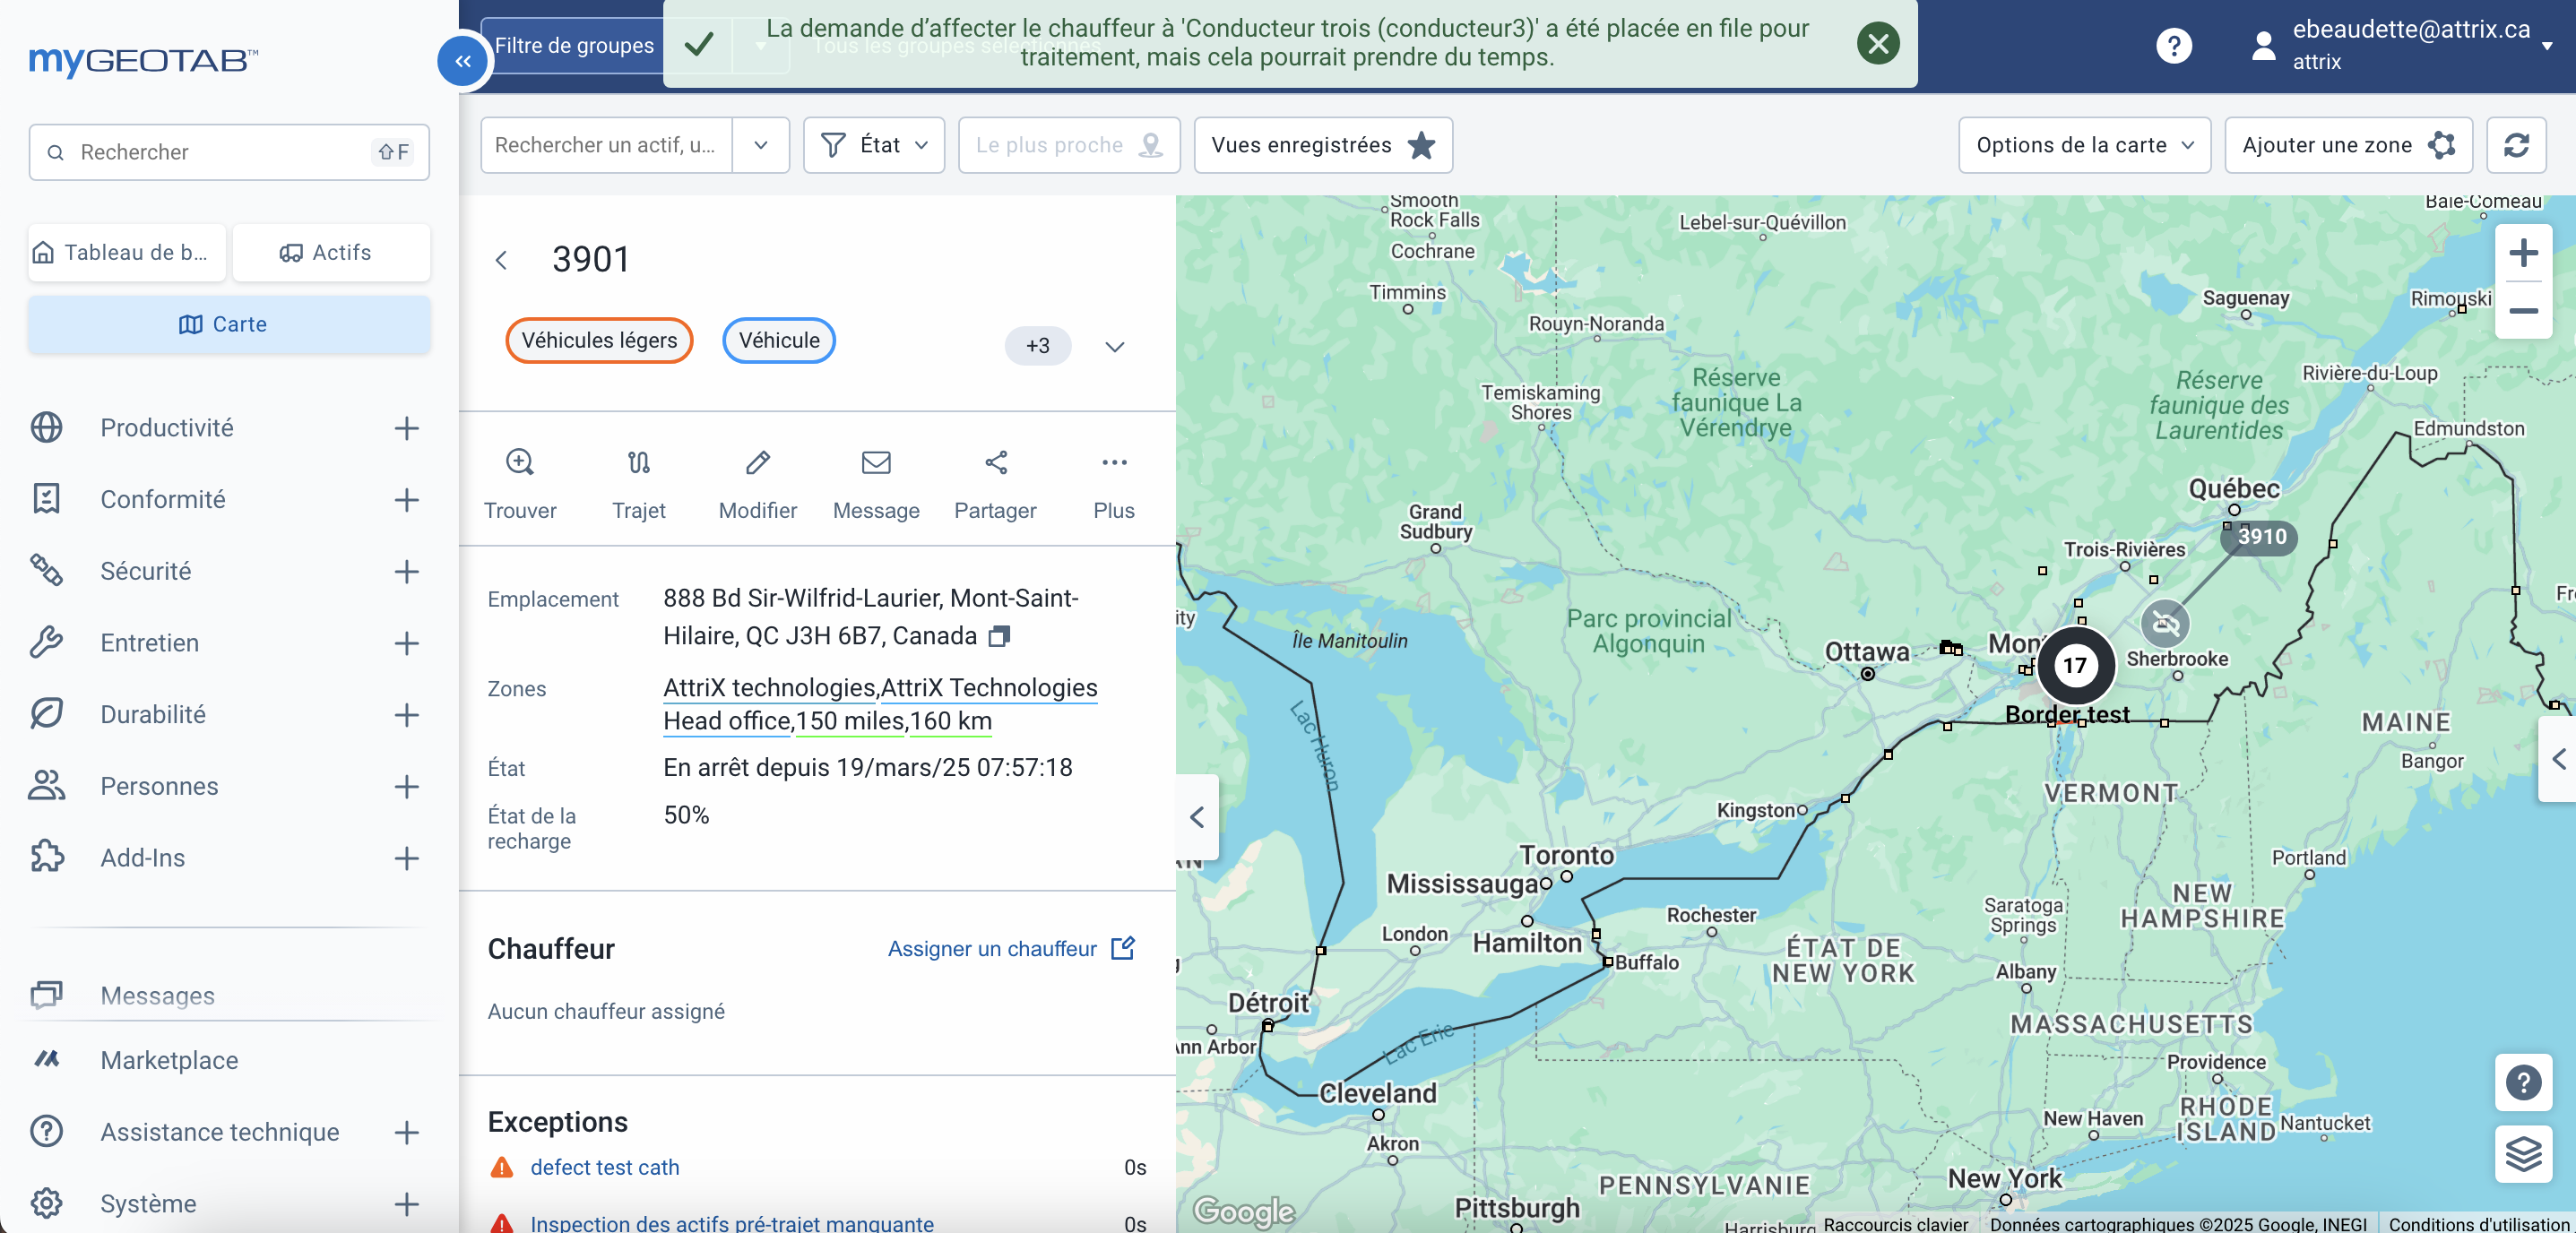Click Assigner un chauffeur link

click(x=1011, y=949)
